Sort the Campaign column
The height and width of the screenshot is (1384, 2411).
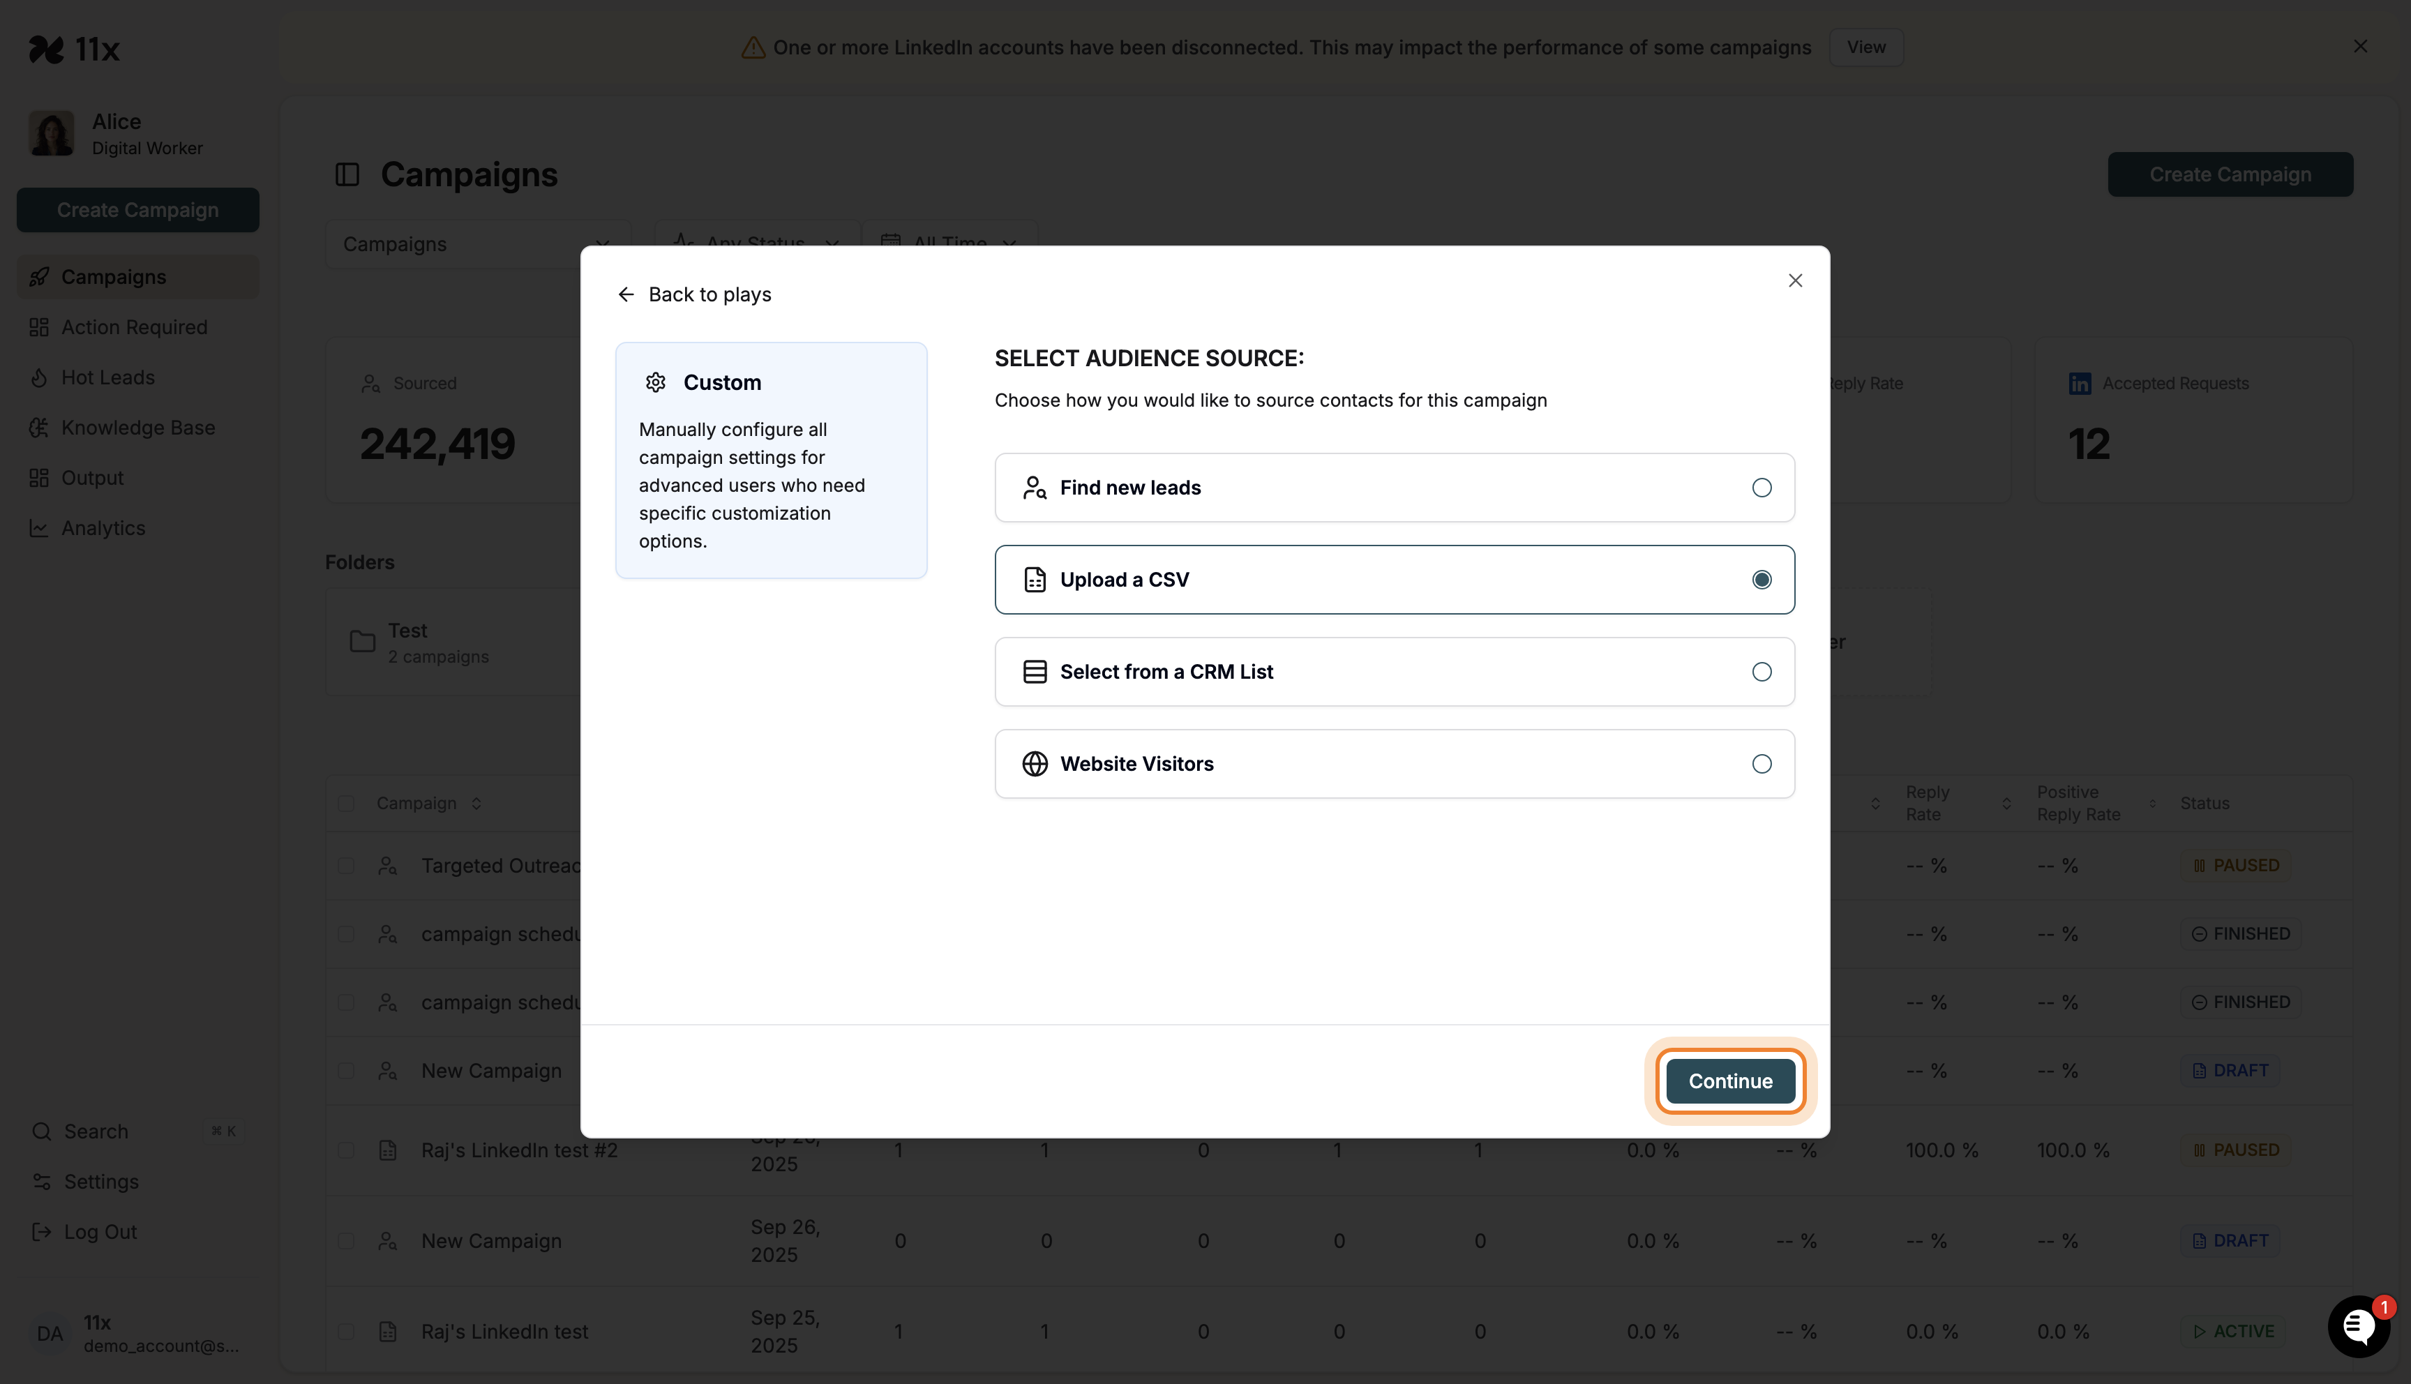(x=475, y=803)
